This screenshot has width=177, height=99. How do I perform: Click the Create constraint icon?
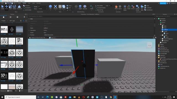pos(92,7)
